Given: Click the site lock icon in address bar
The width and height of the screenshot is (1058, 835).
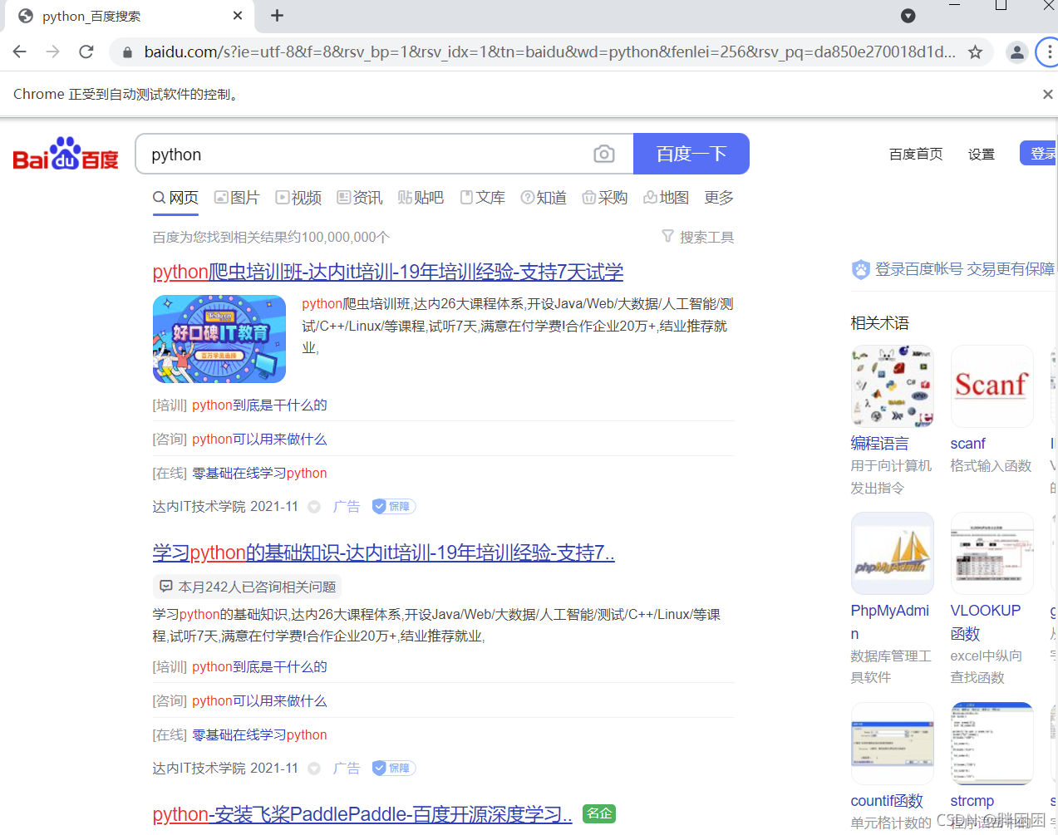Looking at the screenshot, I should pyautogui.click(x=127, y=52).
